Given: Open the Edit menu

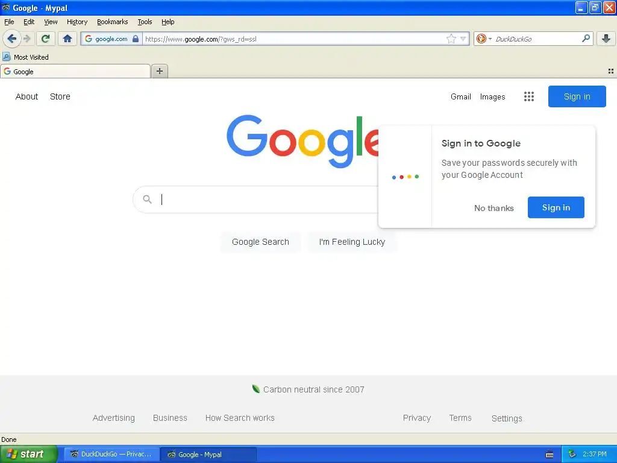Looking at the screenshot, I should pos(29,22).
